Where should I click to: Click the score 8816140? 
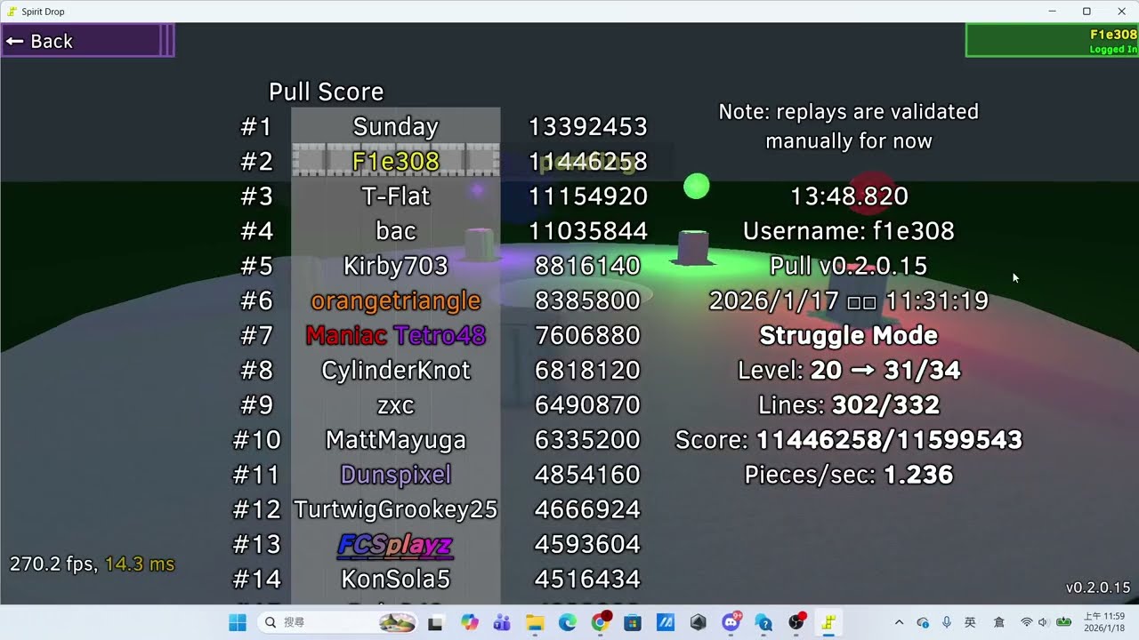[588, 266]
